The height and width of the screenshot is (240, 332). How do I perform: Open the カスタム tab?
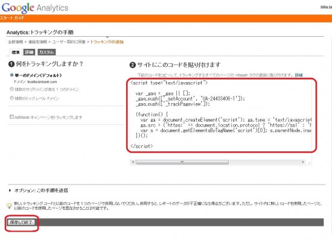(x=46, y=52)
